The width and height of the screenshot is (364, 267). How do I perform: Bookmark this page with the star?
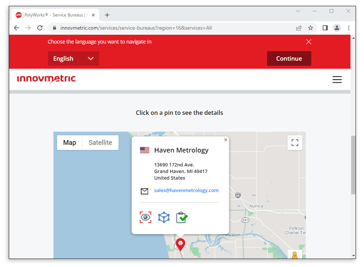click(x=310, y=28)
